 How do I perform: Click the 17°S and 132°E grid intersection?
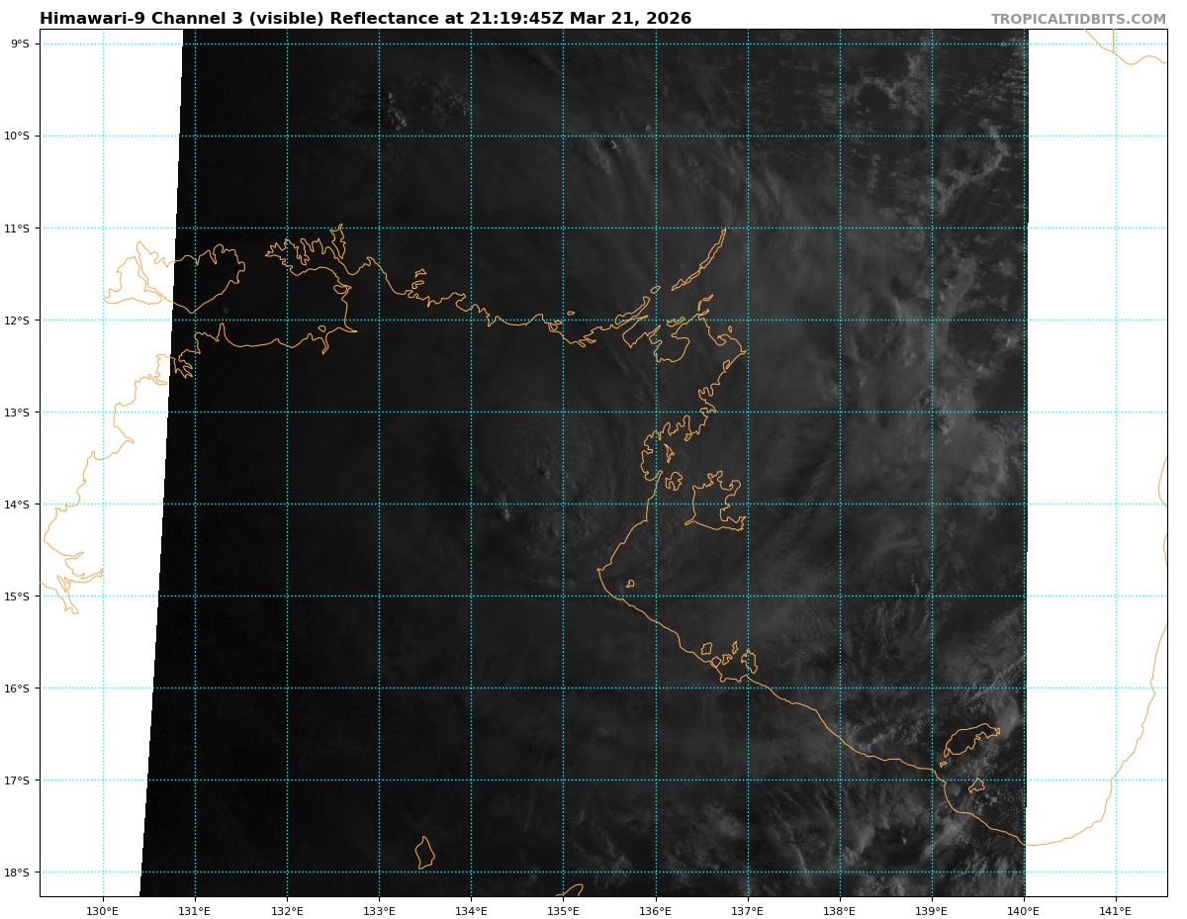click(287, 781)
